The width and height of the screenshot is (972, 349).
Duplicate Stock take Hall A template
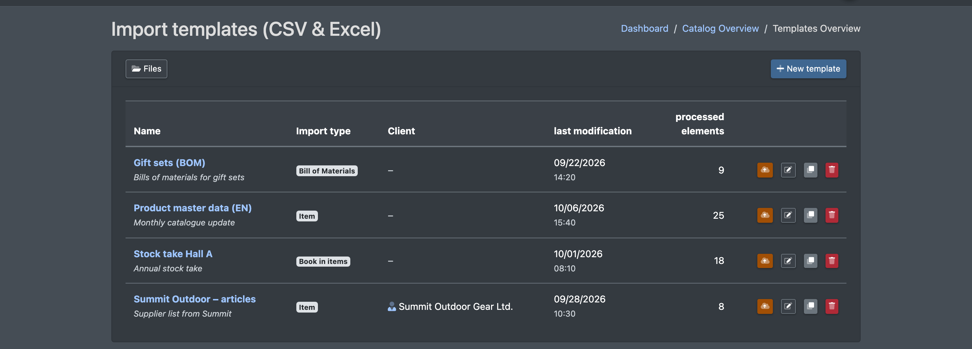click(x=810, y=261)
